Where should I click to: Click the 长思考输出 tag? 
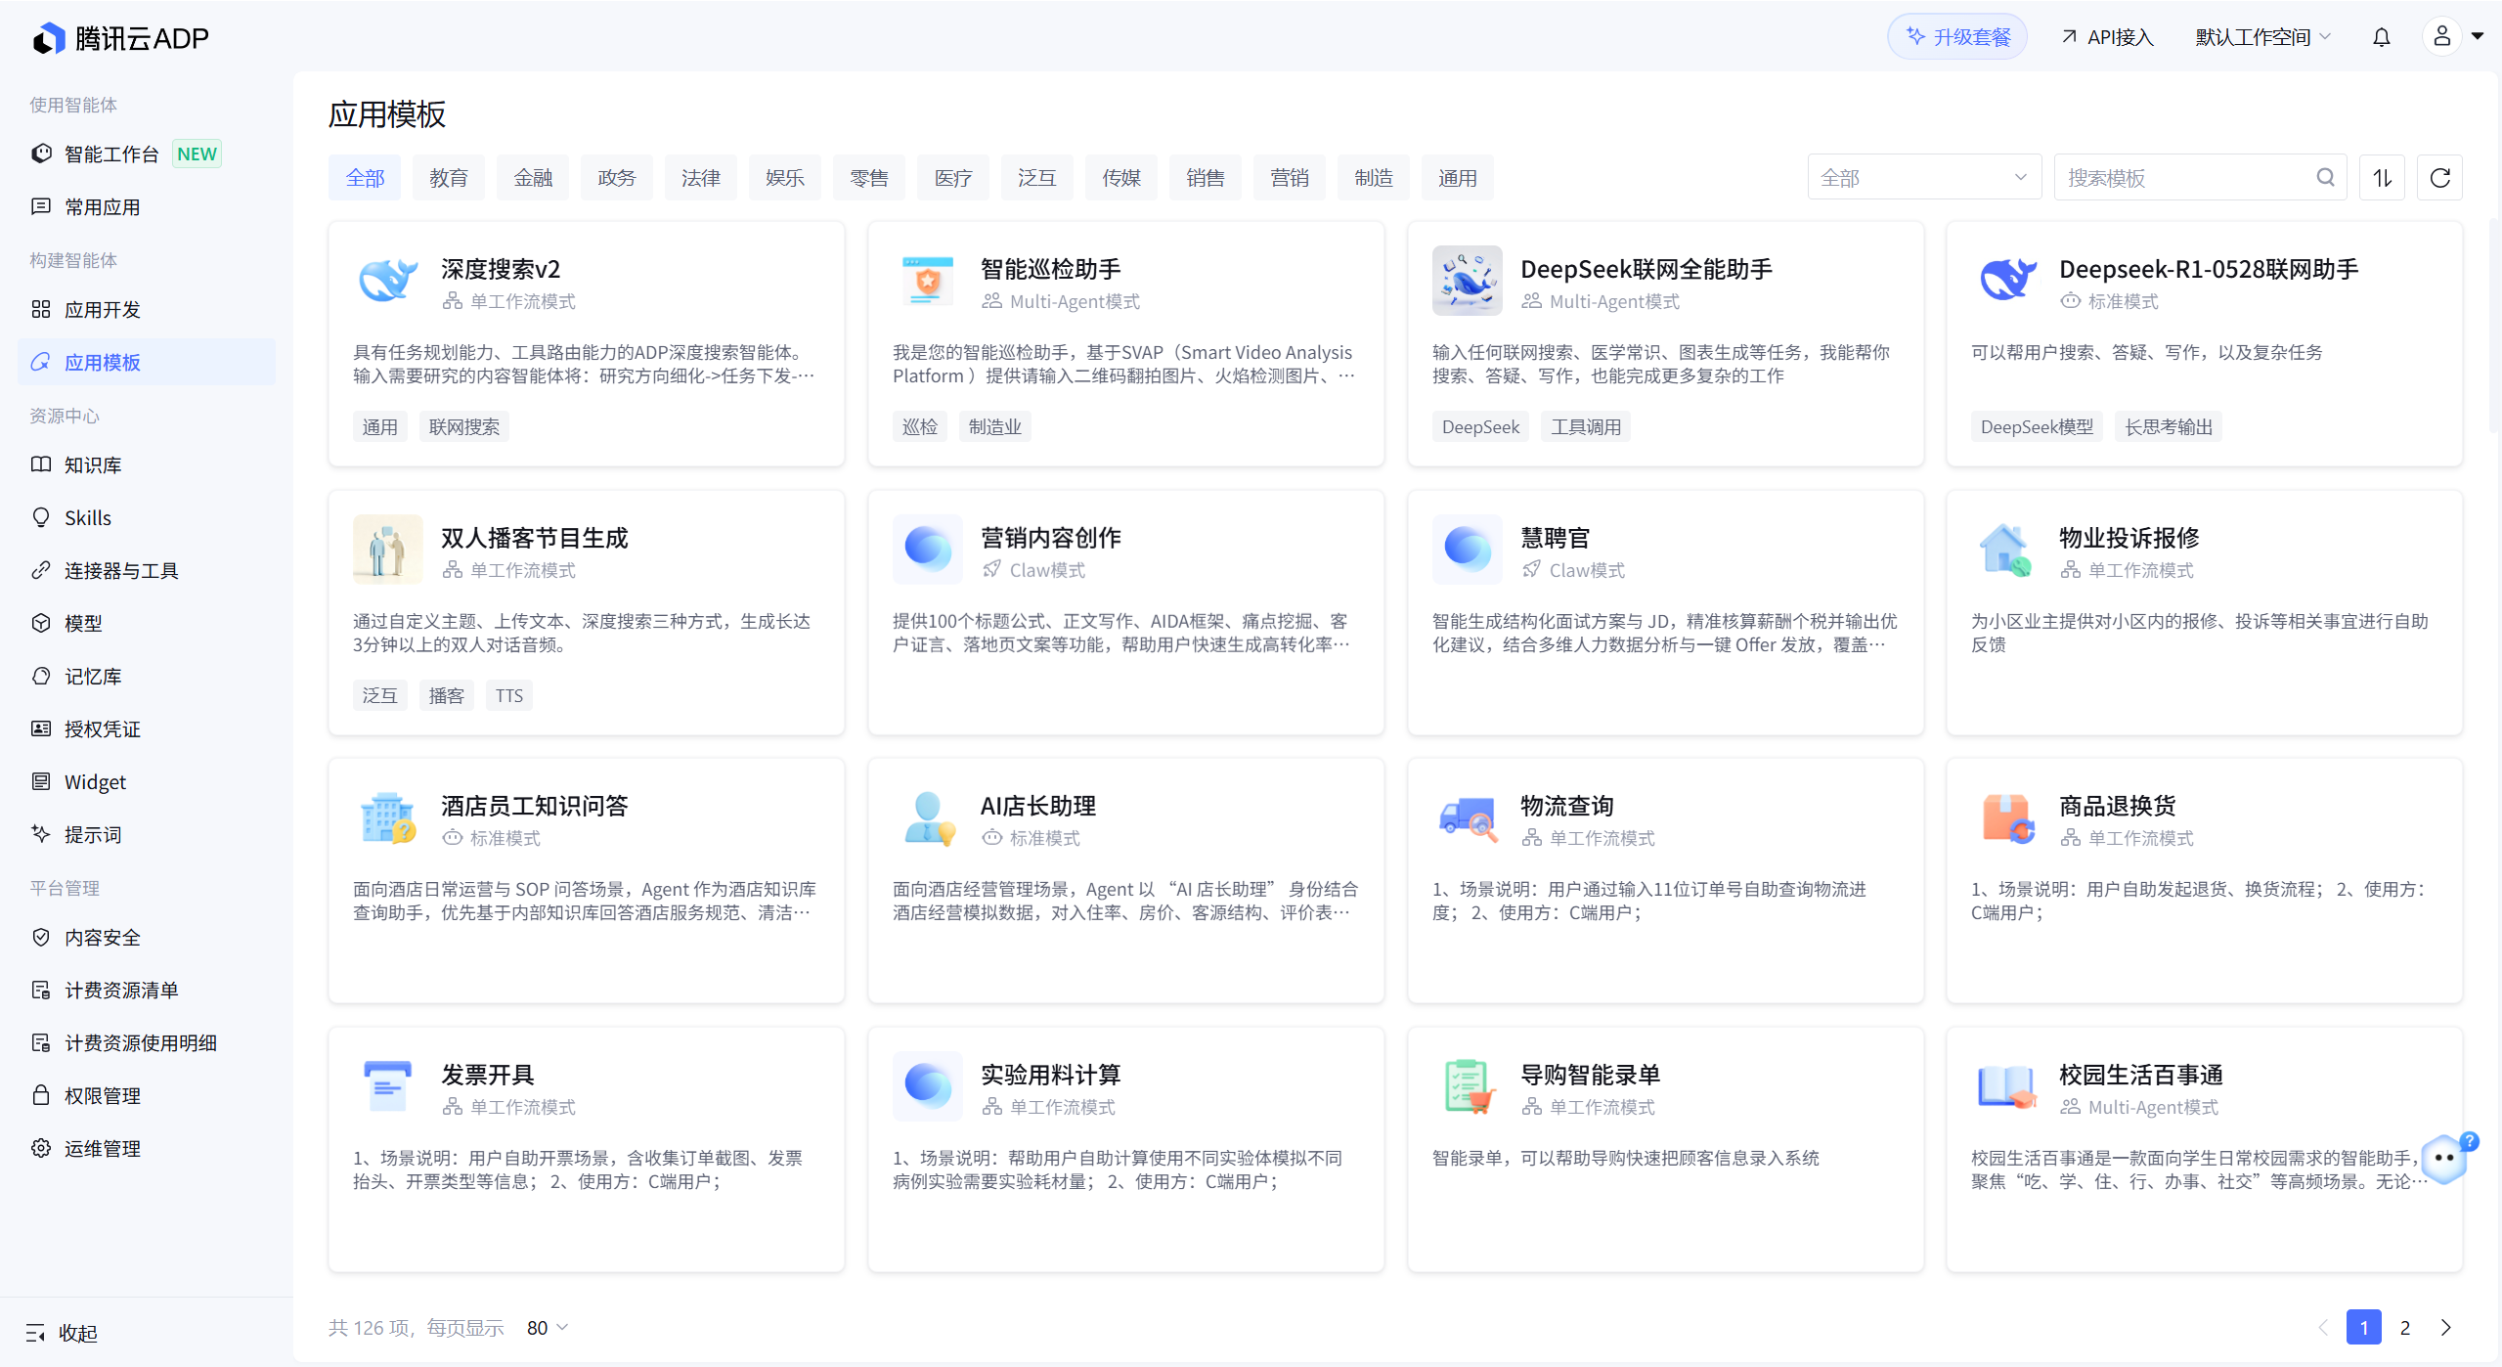pyautogui.click(x=2168, y=426)
